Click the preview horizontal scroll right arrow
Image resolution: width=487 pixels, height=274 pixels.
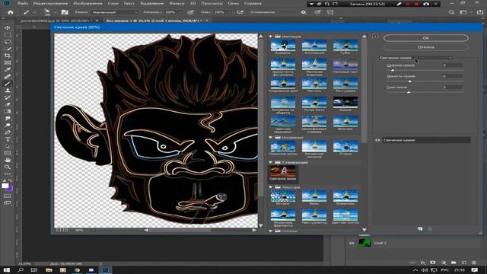(254, 230)
